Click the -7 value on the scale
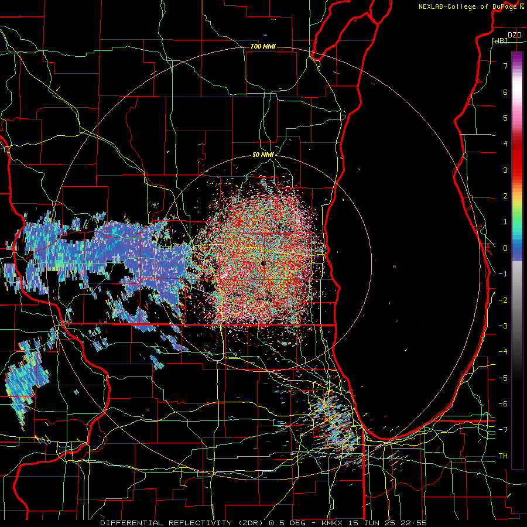The image size is (527, 527). pyautogui.click(x=503, y=430)
